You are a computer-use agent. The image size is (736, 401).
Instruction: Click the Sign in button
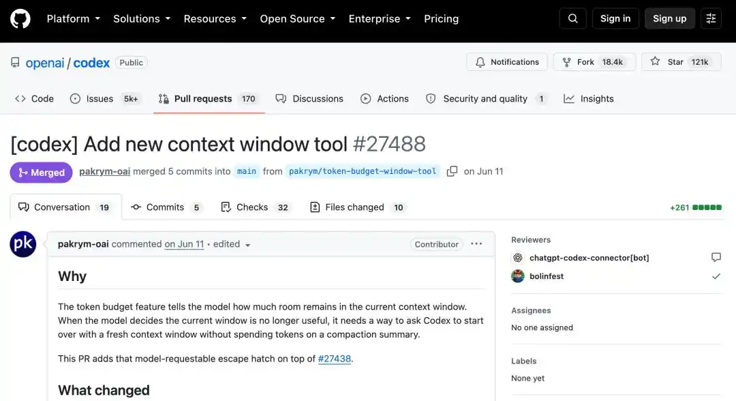point(615,19)
